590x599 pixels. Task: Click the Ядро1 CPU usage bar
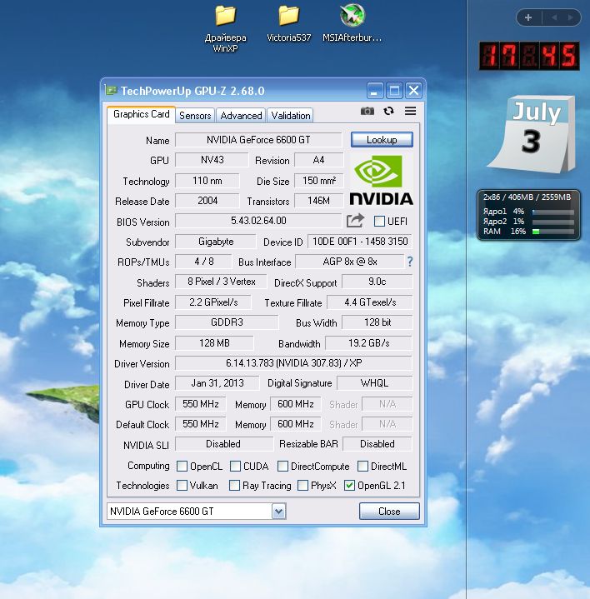tap(553, 212)
